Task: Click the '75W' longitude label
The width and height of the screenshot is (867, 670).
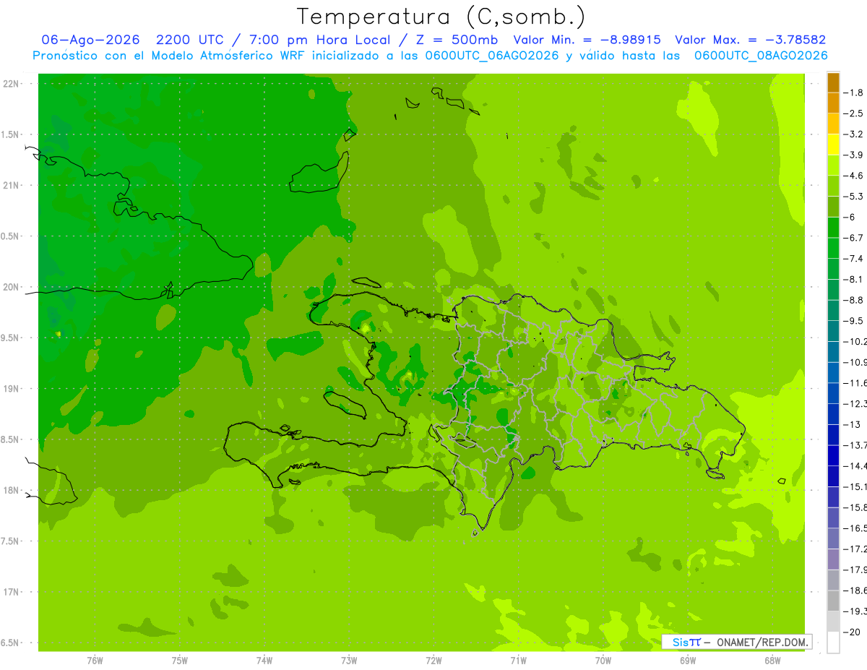Action: click(x=179, y=661)
